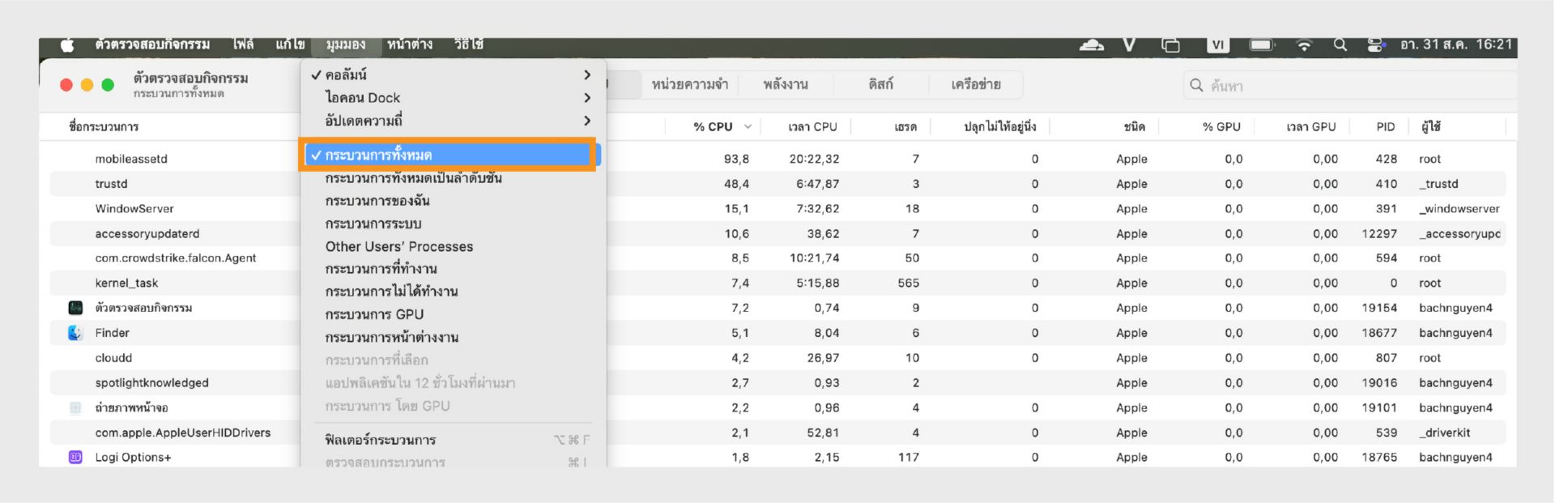Image resolution: width=1555 pixels, height=503 pixels.
Task: Click the Logi Options+ process icon
Action: pos(75,457)
